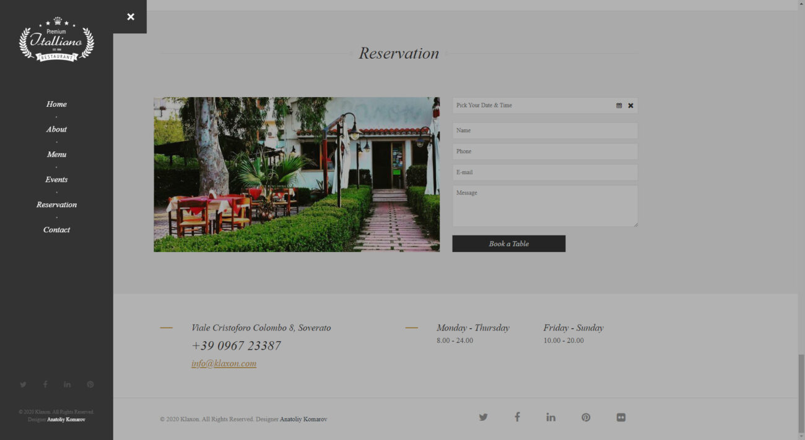Focus the Pick Your Date & Time field

click(x=533, y=106)
